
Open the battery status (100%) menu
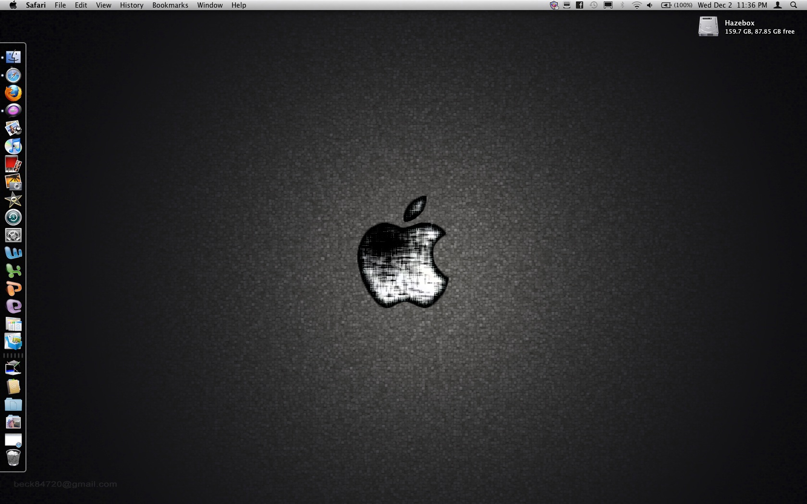tap(677, 5)
